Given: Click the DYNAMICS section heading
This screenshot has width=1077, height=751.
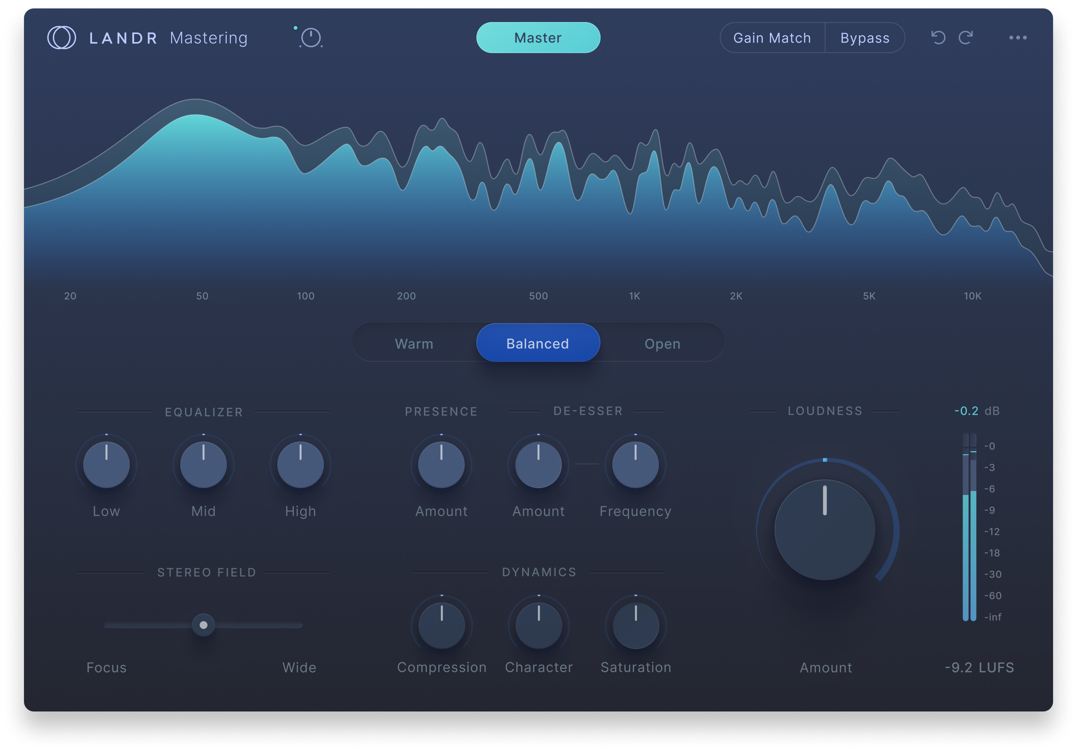Looking at the screenshot, I should coord(539,572).
